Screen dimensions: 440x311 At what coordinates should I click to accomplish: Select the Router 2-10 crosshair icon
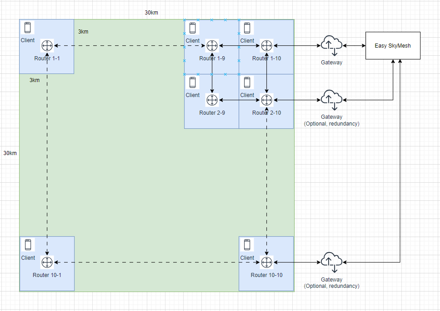266,100
